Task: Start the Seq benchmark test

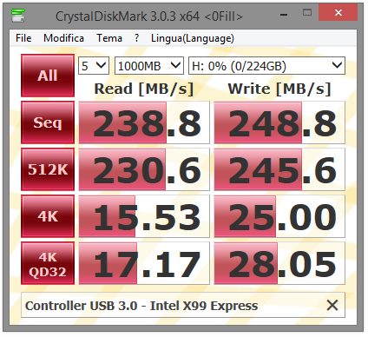Action: pos(48,122)
